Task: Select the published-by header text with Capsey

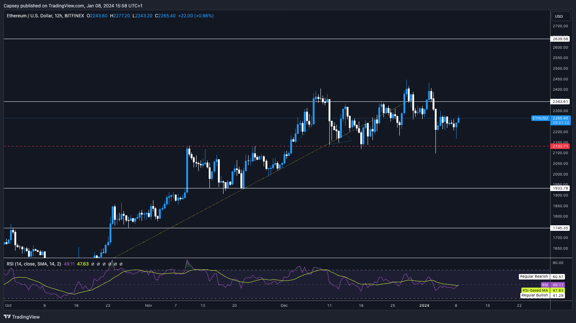Action: (73, 6)
